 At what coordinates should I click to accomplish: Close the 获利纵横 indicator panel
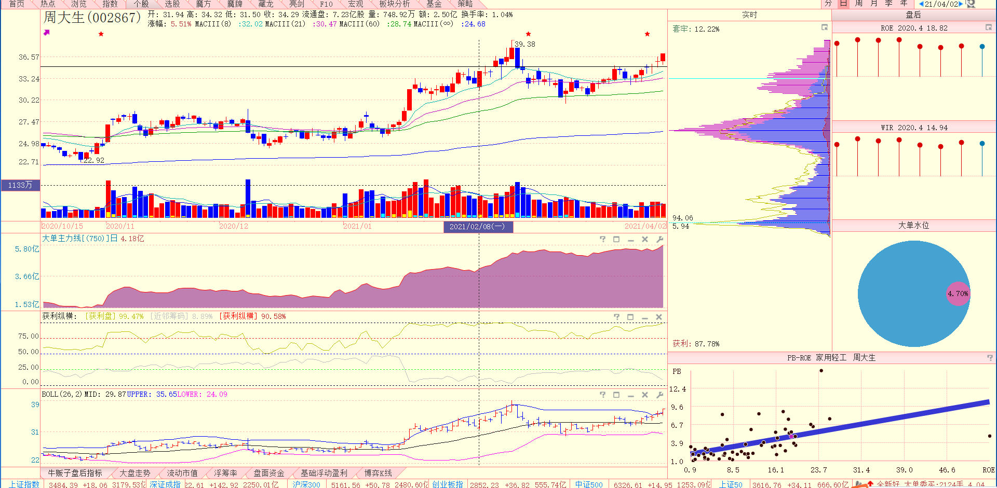659,317
